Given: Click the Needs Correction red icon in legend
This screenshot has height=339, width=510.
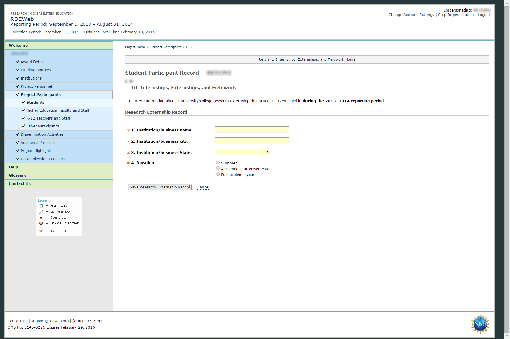Looking at the screenshot, I should coord(41,223).
